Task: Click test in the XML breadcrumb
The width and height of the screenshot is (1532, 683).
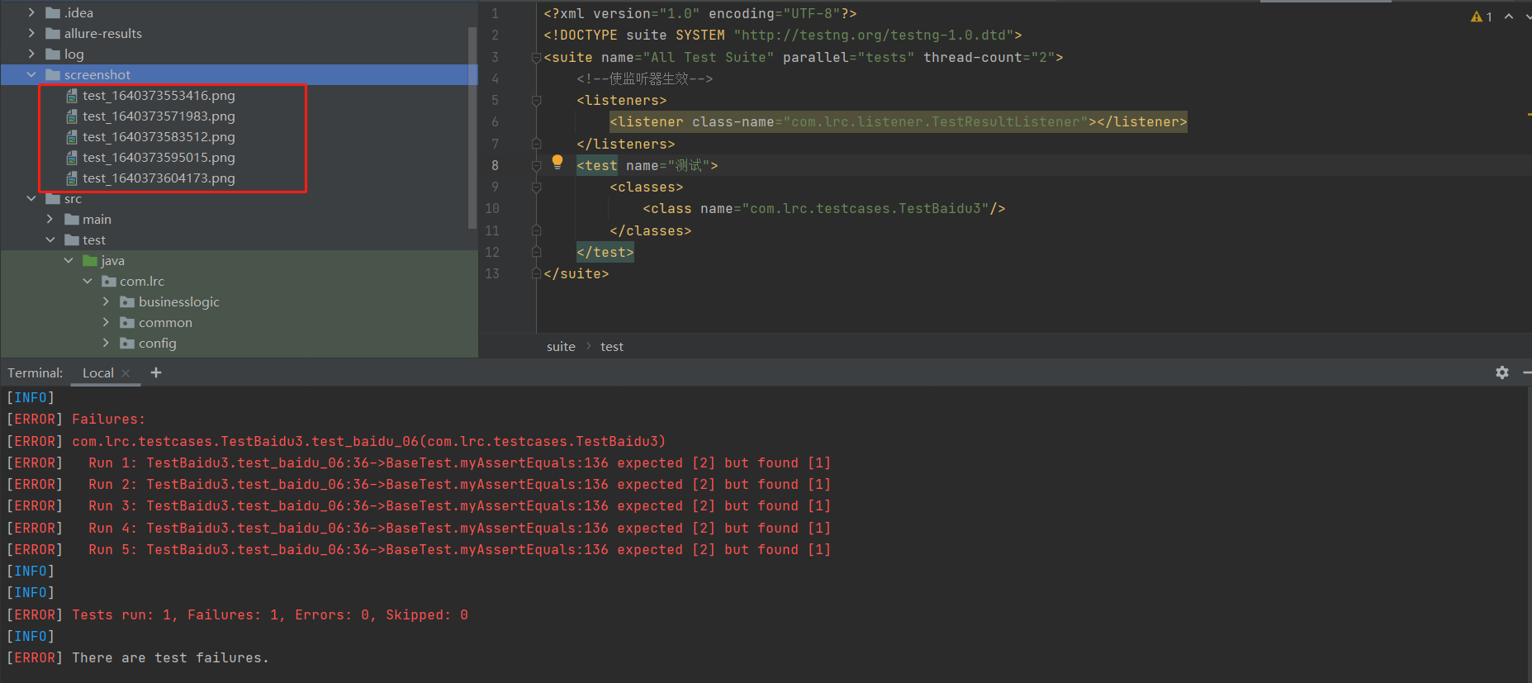Action: (x=612, y=347)
